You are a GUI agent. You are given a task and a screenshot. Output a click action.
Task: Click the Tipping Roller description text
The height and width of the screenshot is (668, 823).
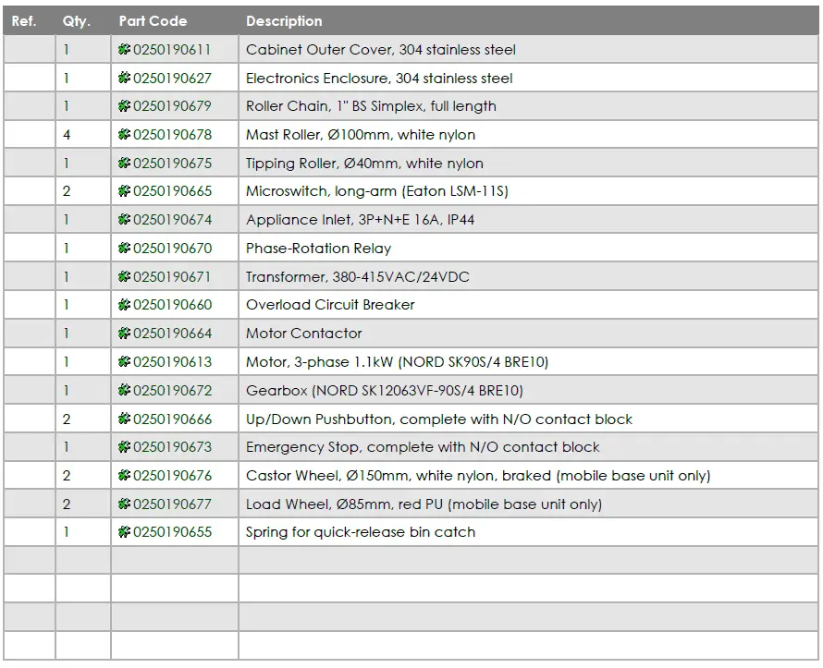tap(364, 164)
